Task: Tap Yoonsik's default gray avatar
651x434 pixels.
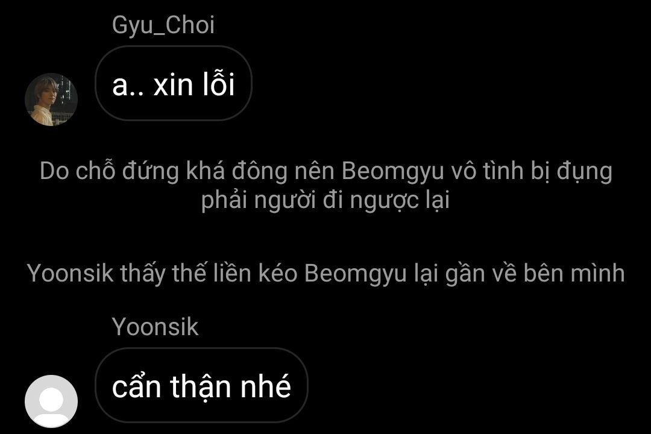Action: point(51,401)
